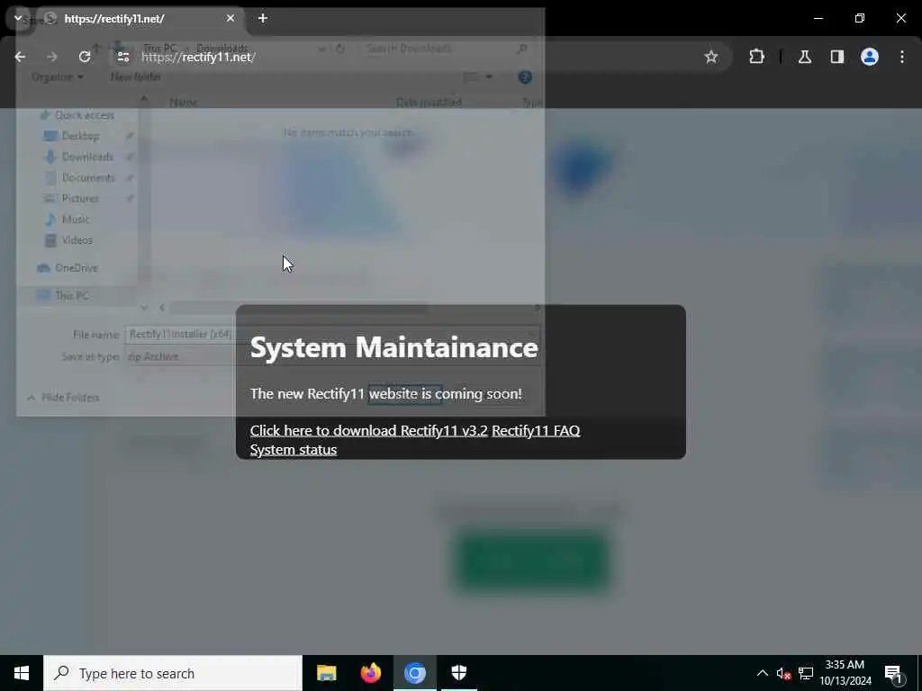This screenshot has height=691, width=922.
Task: Open the Chrome three-dot menu
Action: pos(902,57)
